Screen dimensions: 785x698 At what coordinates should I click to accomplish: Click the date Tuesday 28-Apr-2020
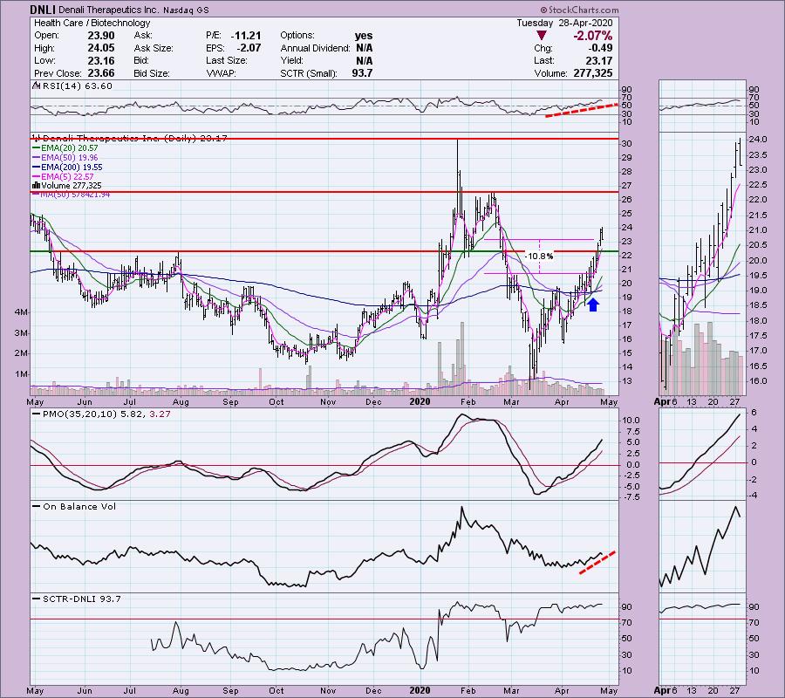(x=564, y=23)
